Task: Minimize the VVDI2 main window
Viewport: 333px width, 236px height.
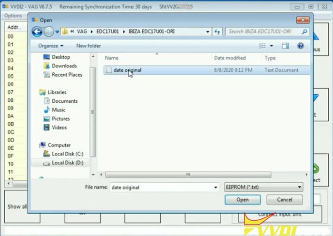Action: [x=297, y=7]
